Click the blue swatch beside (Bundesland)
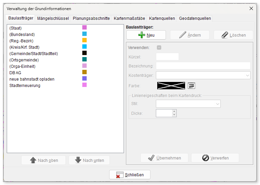This screenshot has width=260, height=185. [x=84, y=34]
